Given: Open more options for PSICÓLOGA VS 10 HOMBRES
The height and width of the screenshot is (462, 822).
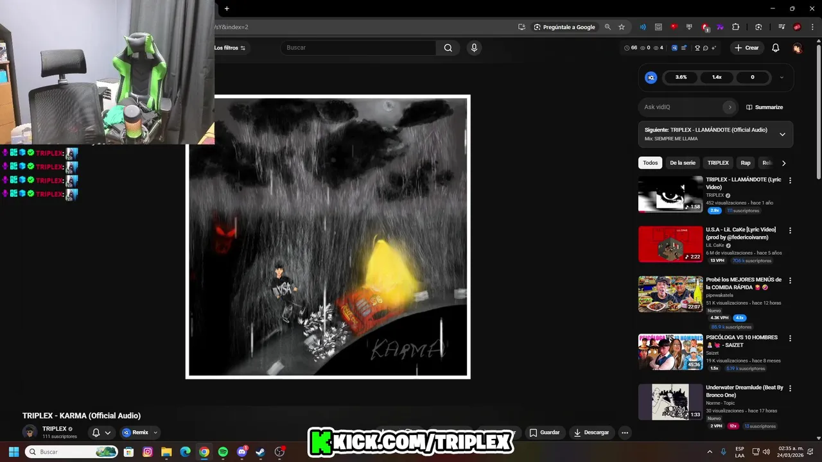Looking at the screenshot, I should pos(790,338).
